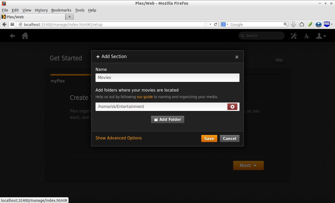Open Plex settings wrench icon
The width and height of the screenshot is (335, 203).
pyautogui.click(x=294, y=36)
